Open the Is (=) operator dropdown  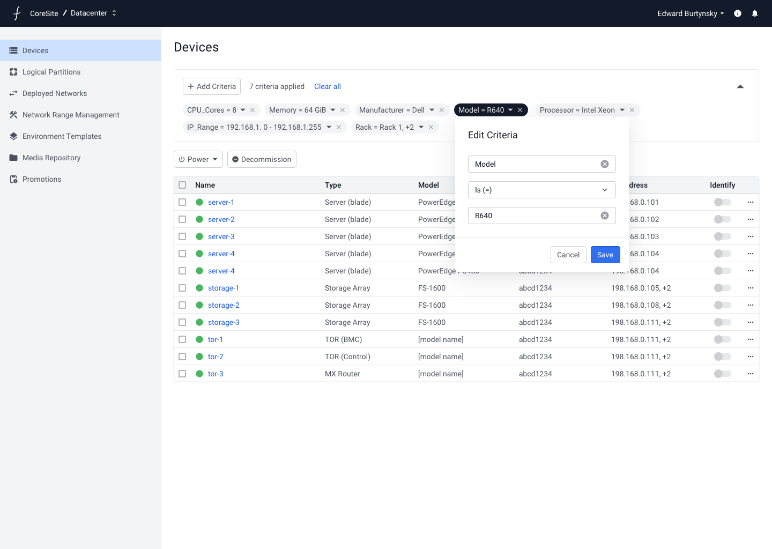tap(541, 190)
